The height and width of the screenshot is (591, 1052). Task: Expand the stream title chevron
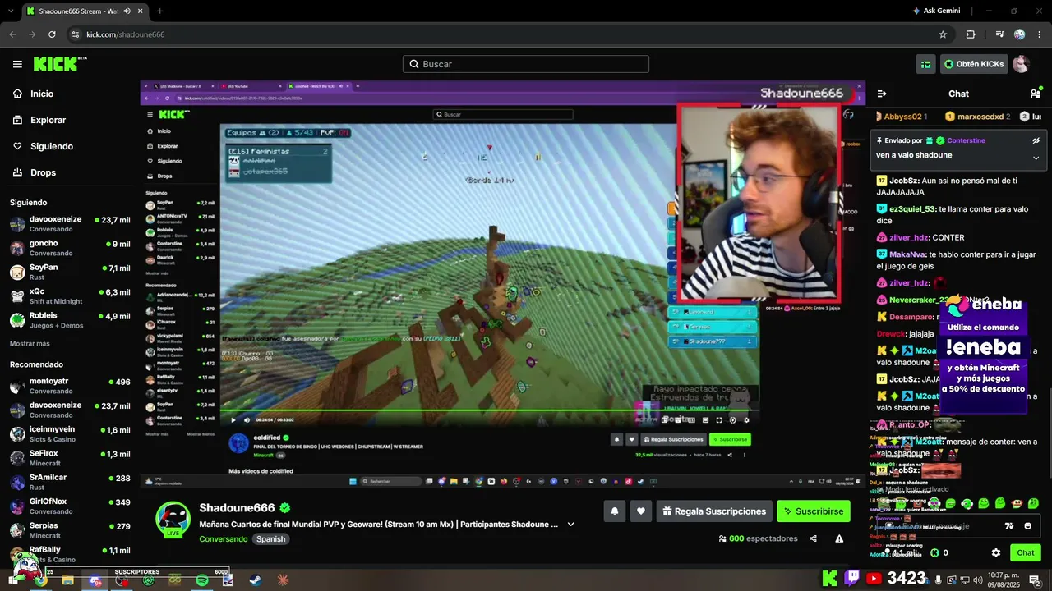[570, 525]
